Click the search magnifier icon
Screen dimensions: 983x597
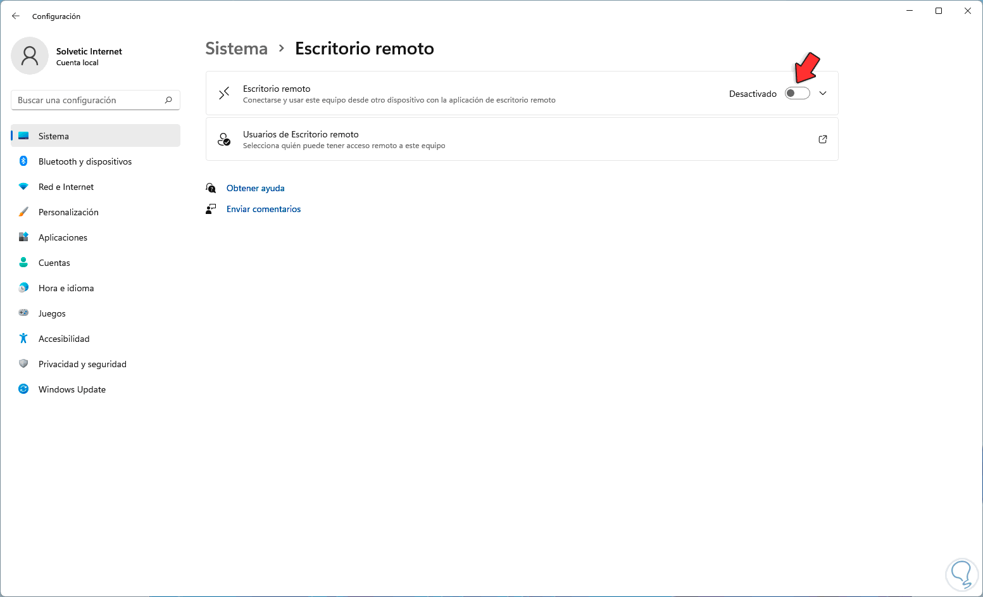pyautogui.click(x=168, y=100)
